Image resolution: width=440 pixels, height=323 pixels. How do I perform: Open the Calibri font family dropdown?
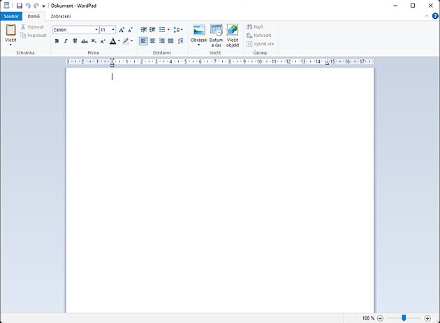(x=96, y=30)
